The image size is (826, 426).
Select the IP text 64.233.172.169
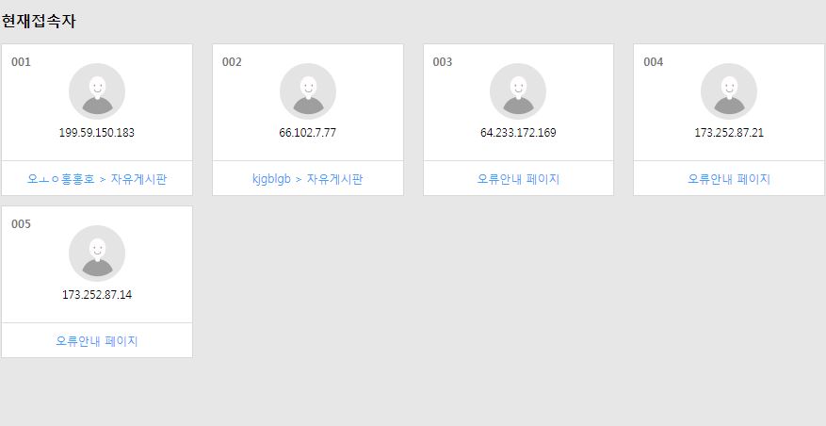518,132
